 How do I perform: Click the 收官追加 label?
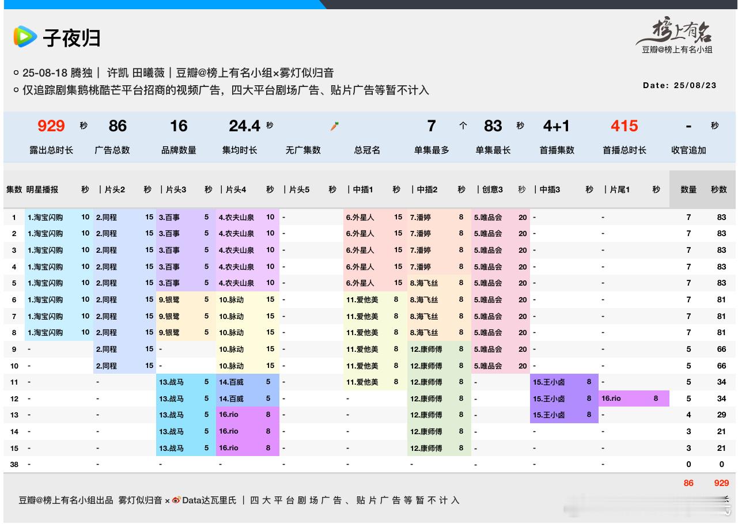point(689,150)
